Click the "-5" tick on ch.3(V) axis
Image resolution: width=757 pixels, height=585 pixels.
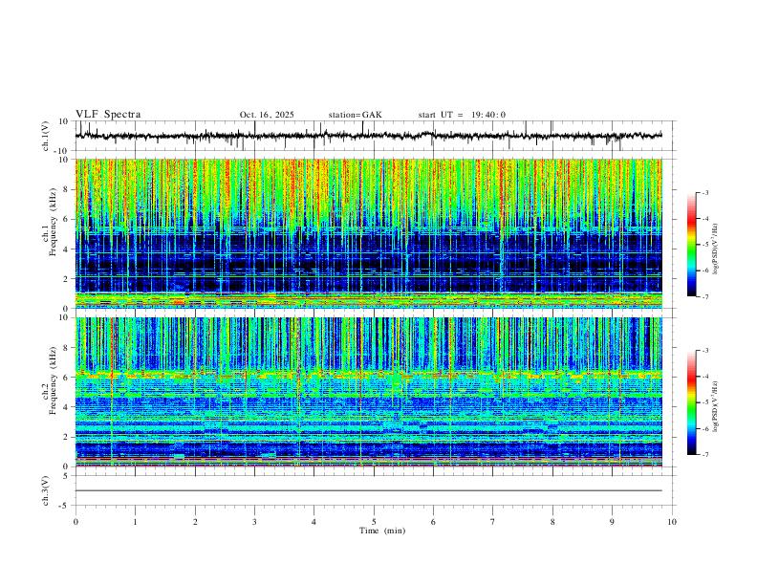[x=65, y=506]
